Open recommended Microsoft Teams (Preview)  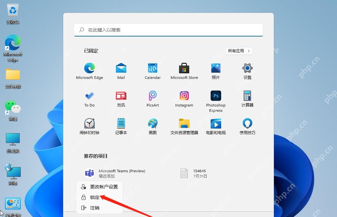click(115, 173)
